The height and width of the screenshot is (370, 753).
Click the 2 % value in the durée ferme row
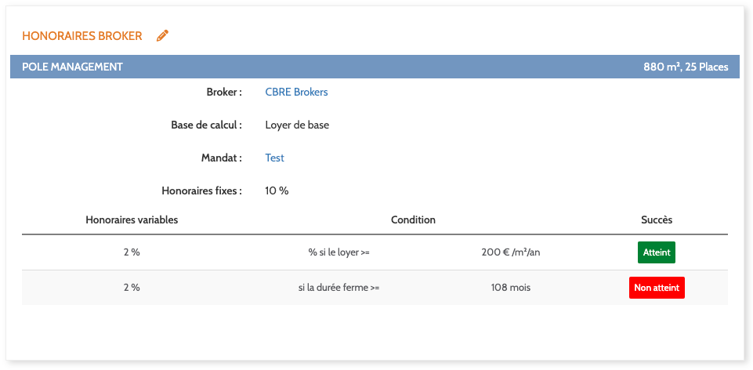coord(132,288)
